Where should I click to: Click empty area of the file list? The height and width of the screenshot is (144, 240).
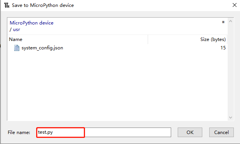[117, 85]
